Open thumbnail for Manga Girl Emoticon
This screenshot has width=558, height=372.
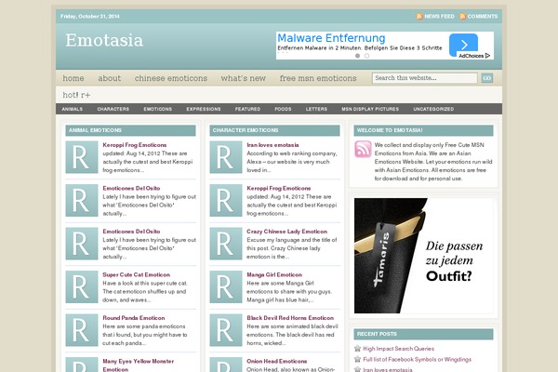click(x=226, y=287)
